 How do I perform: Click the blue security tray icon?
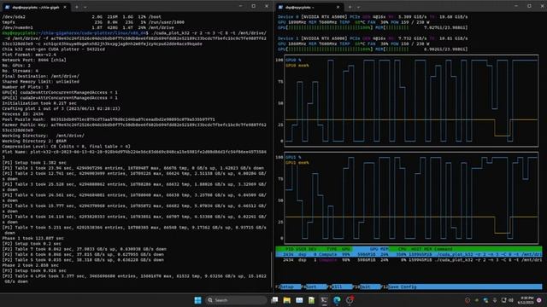(485, 300)
